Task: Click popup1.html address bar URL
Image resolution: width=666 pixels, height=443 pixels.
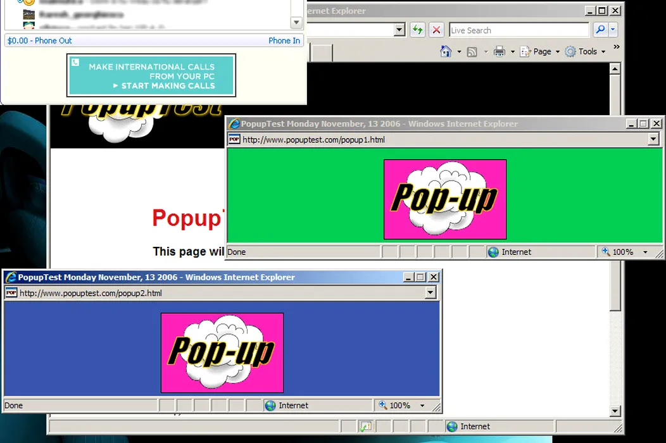Action: click(x=313, y=139)
